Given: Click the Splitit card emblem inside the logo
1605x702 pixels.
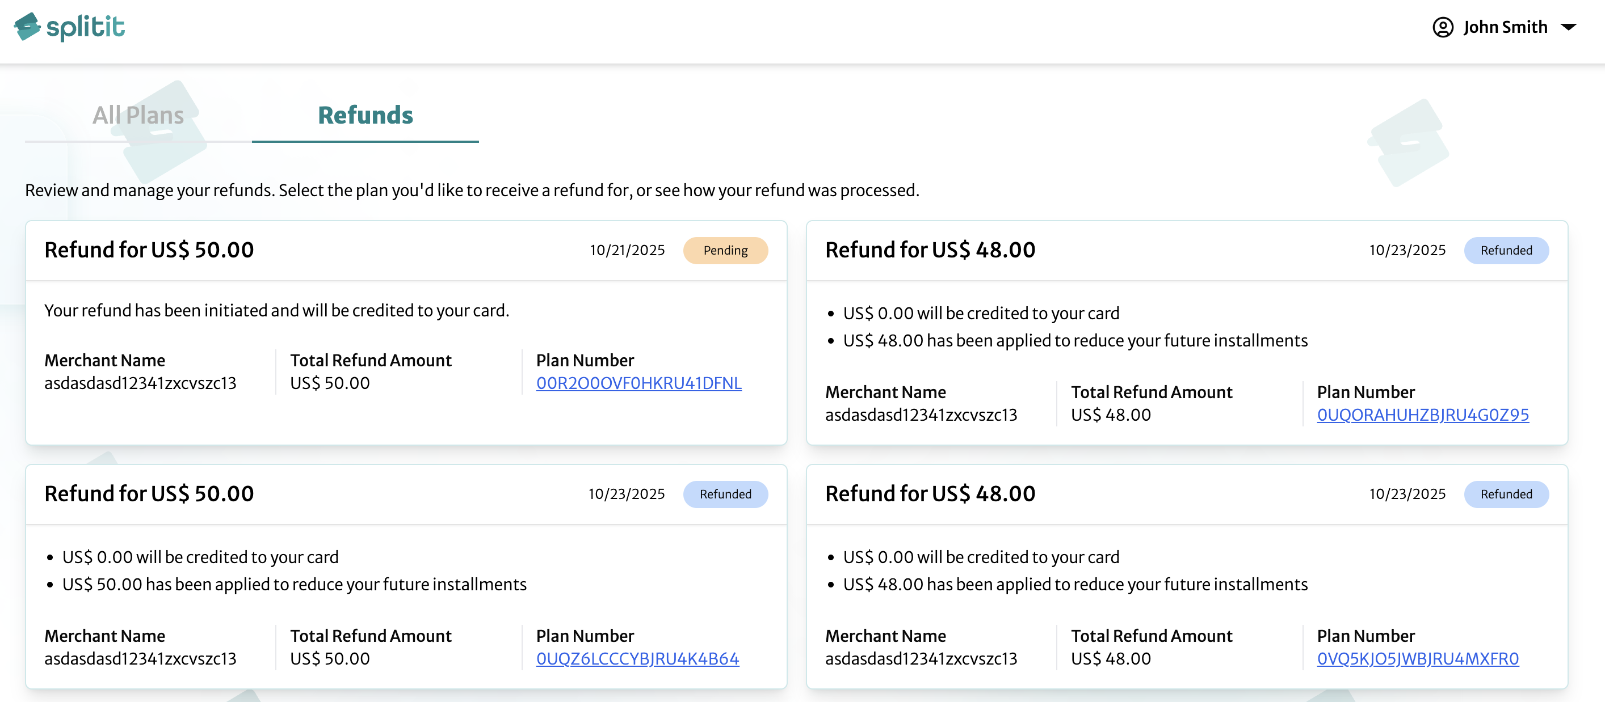Looking at the screenshot, I should (x=26, y=27).
